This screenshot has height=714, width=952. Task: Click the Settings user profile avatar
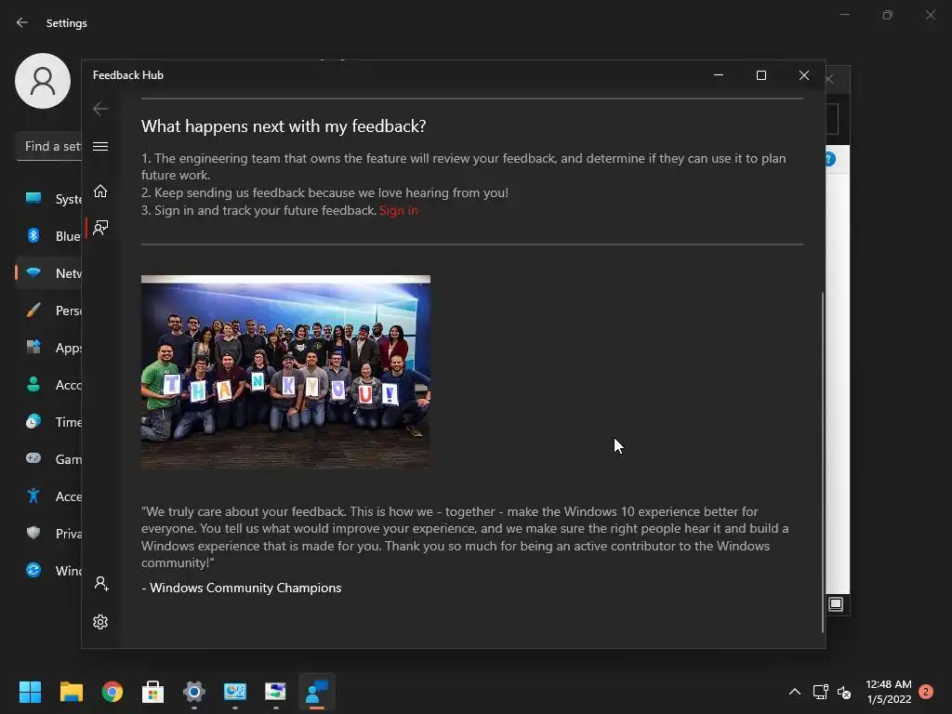click(x=43, y=81)
